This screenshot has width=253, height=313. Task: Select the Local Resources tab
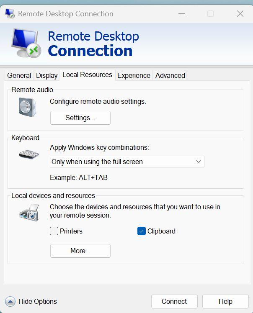point(87,75)
